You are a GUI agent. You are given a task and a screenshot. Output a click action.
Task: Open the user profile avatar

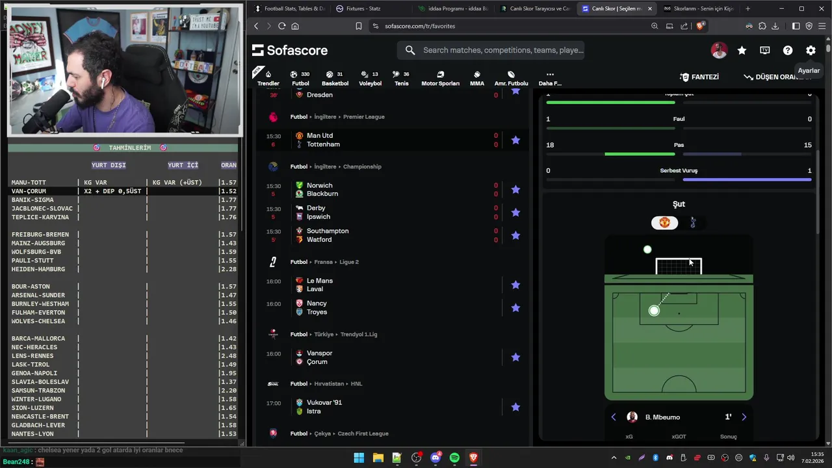[719, 50]
